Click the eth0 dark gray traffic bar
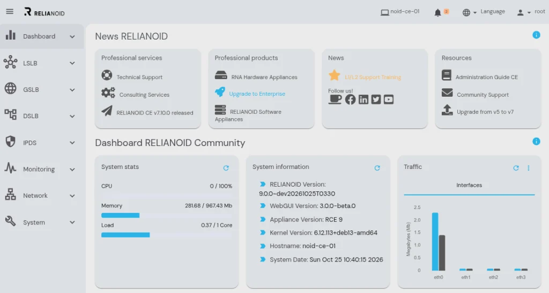549x293 pixels. coord(442,253)
